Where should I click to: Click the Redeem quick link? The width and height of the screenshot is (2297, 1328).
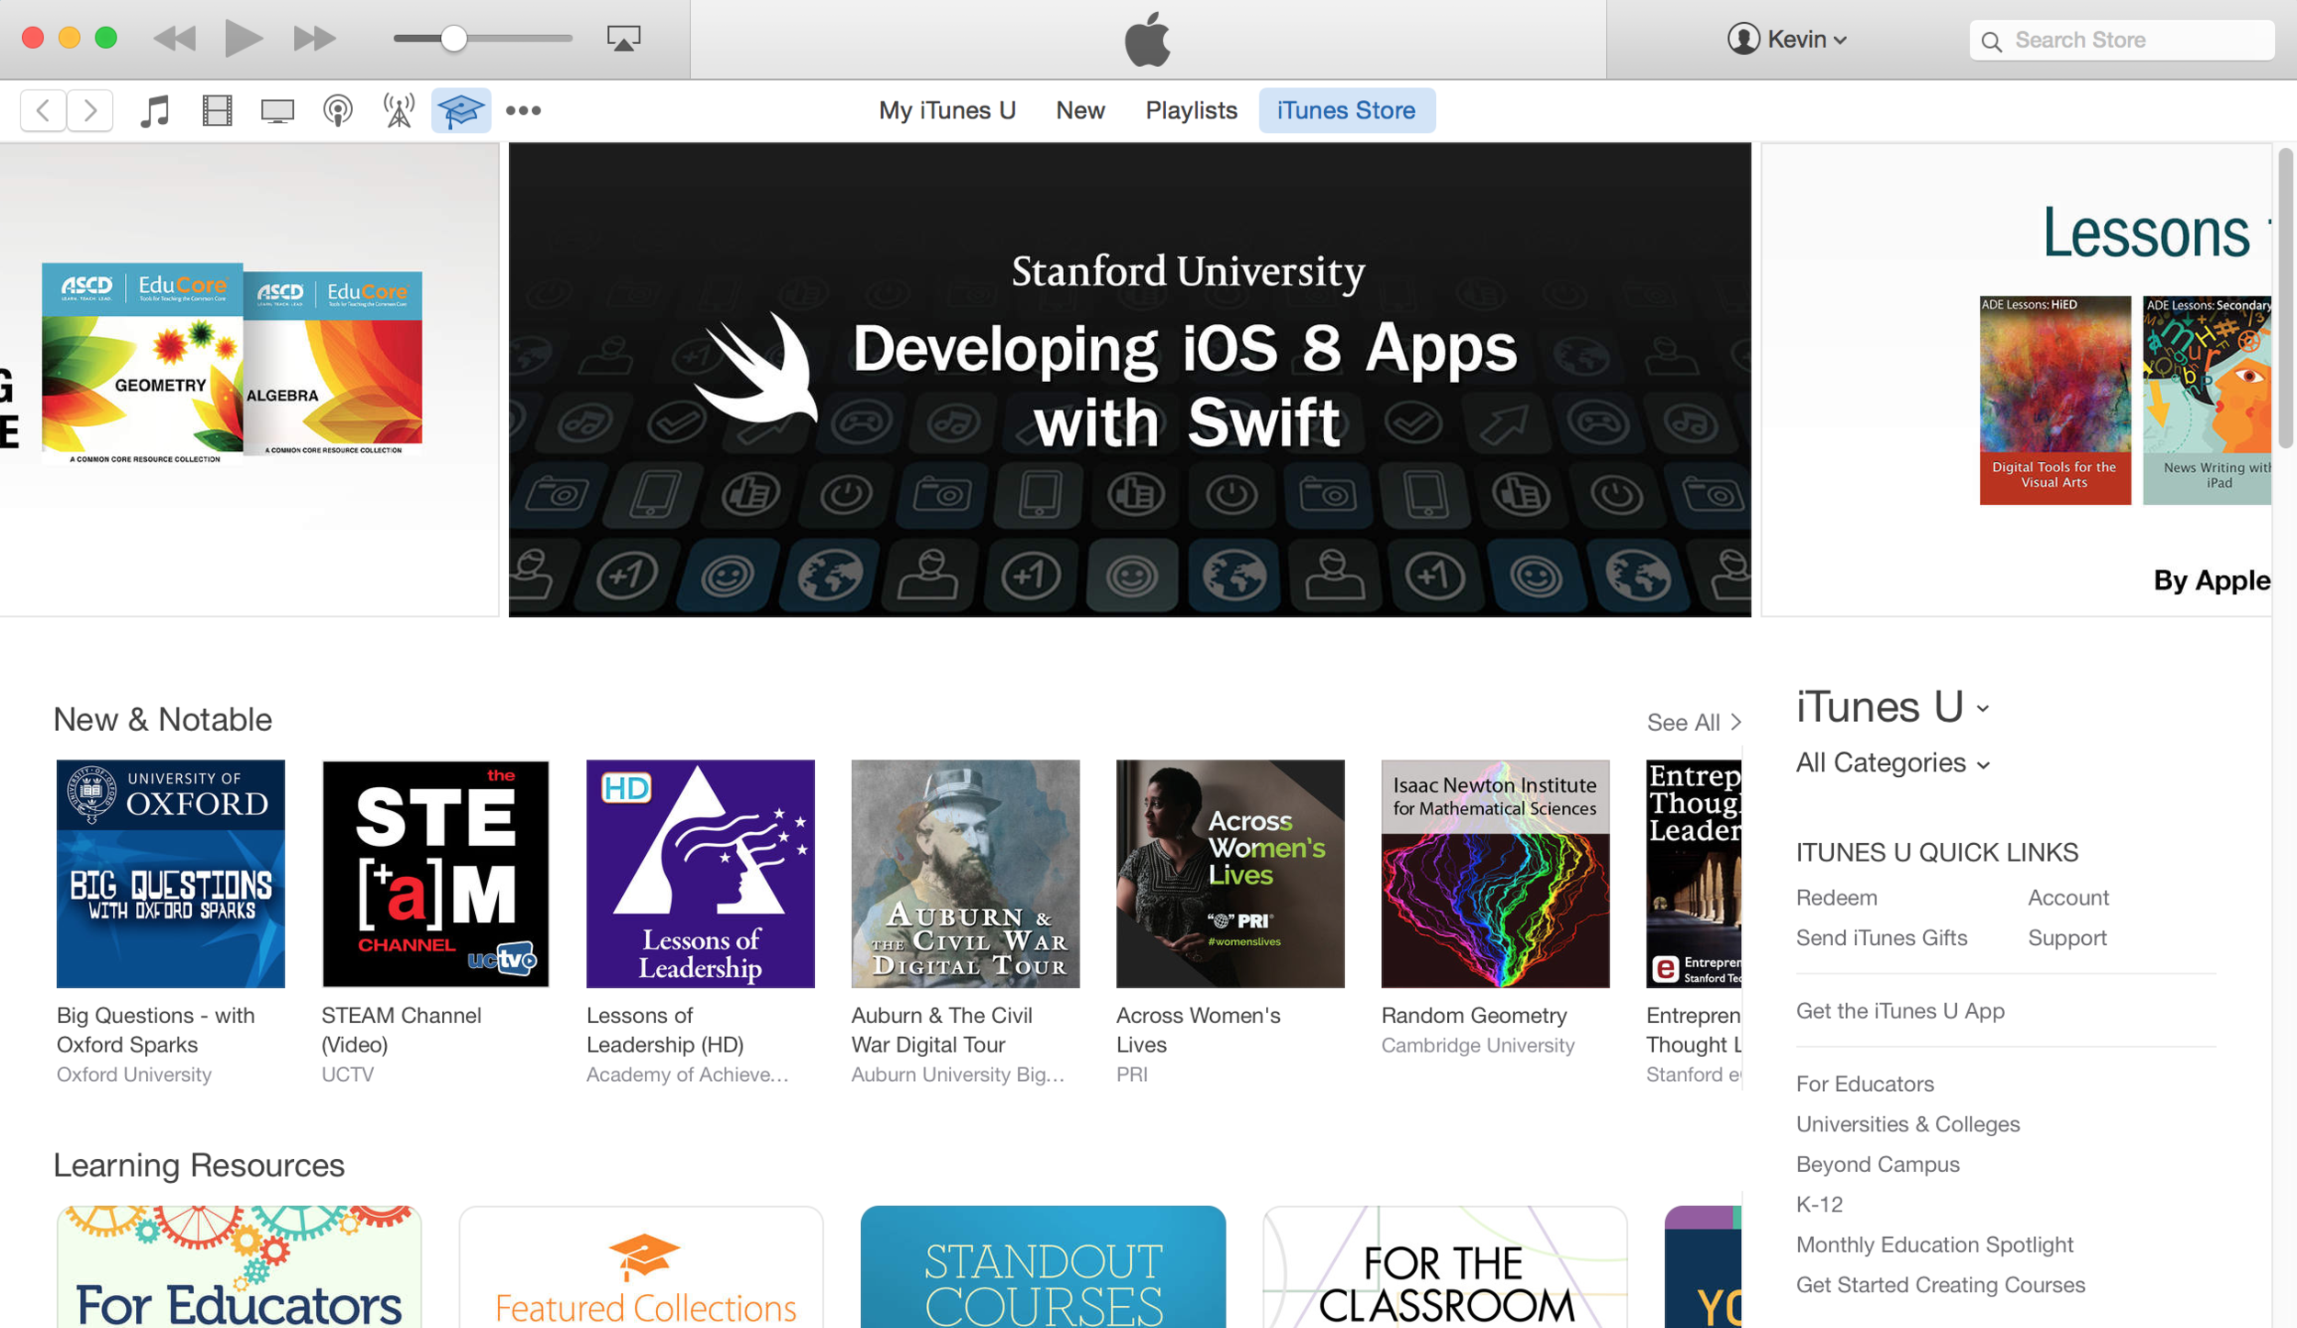click(x=1836, y=897)
